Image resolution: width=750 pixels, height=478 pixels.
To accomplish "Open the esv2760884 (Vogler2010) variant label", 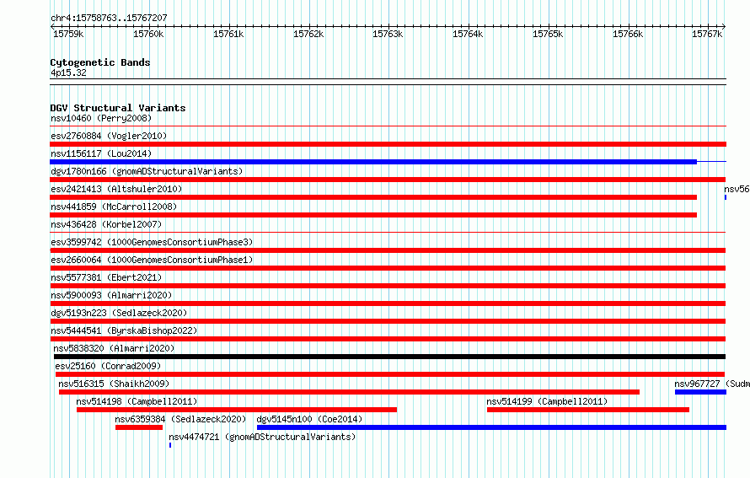I will pyautogui.click(x=109, y=136).
